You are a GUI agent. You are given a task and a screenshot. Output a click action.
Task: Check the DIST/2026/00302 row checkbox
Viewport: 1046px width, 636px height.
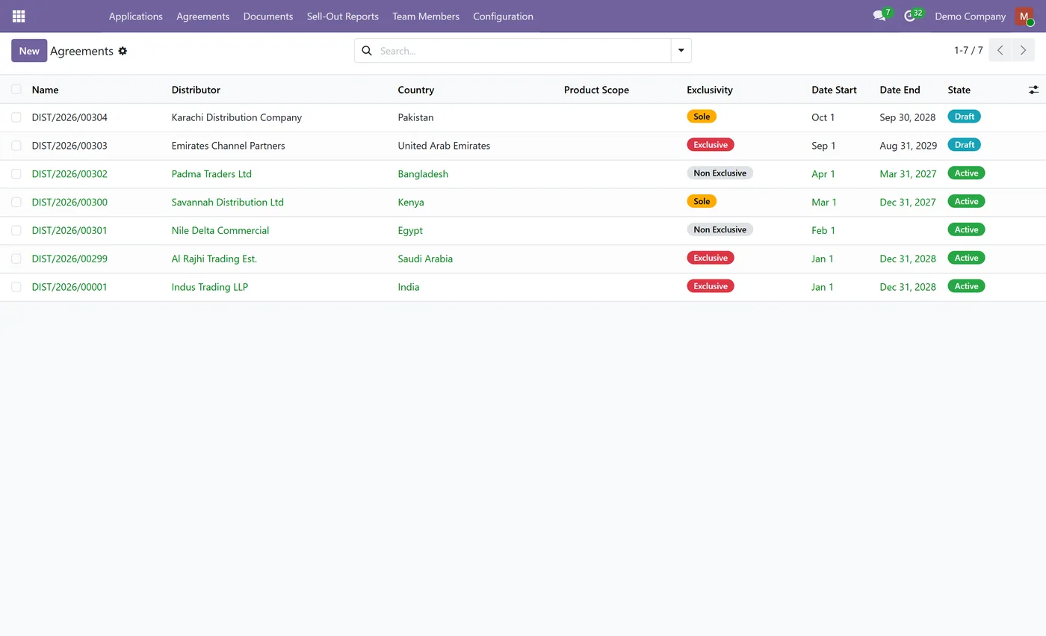coord(16,173)
